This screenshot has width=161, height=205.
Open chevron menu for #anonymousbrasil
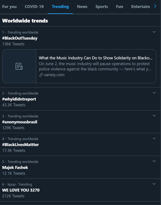(154, 116)
